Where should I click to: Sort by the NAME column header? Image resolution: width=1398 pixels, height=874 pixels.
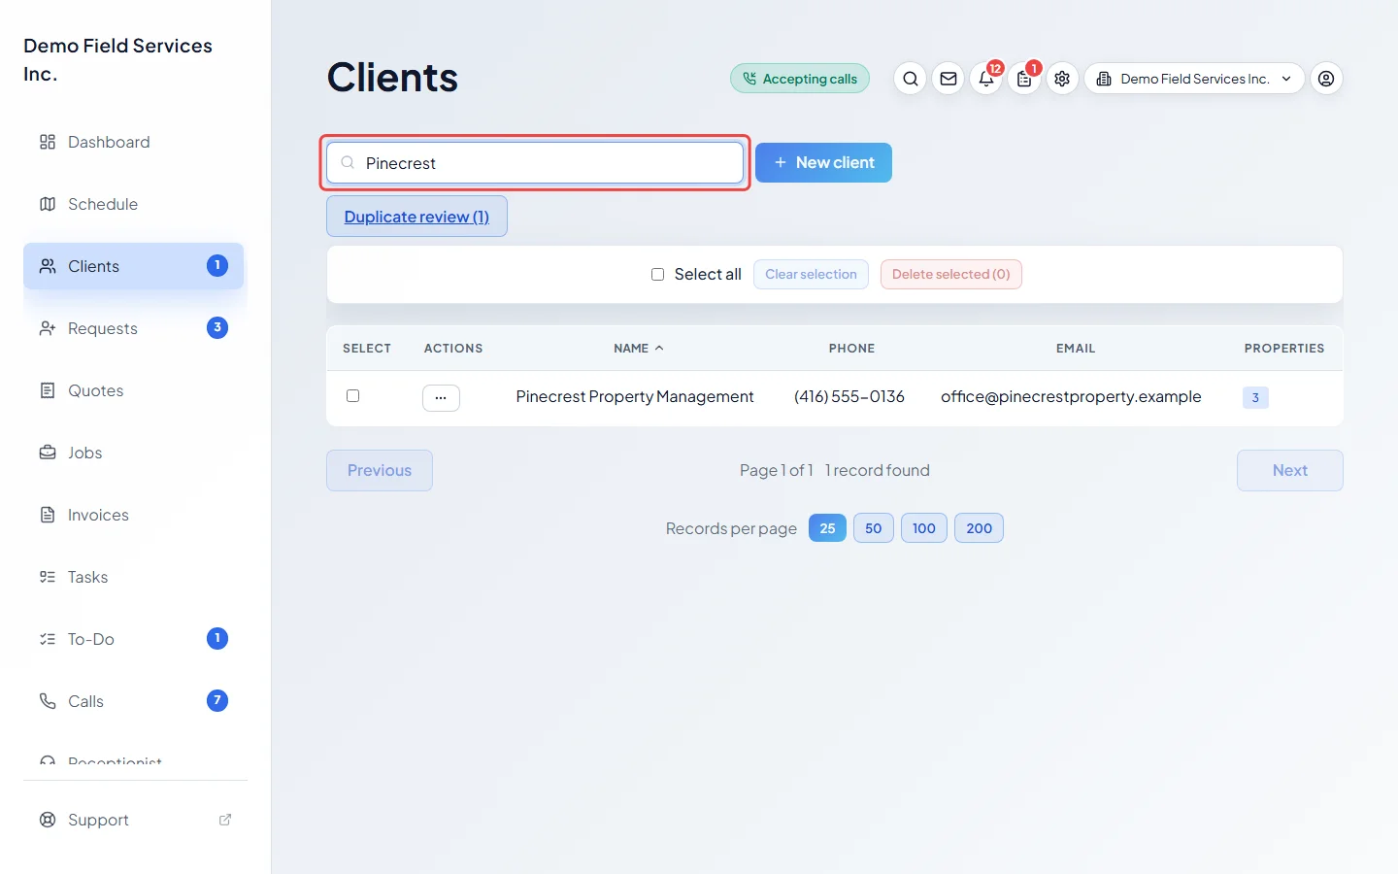pos(638,348)
